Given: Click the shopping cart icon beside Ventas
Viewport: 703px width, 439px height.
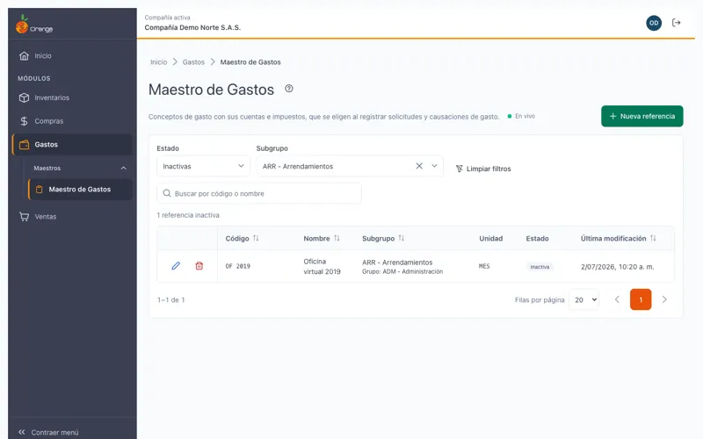Looking at the screenshot, I should click(x=25, y=216).
